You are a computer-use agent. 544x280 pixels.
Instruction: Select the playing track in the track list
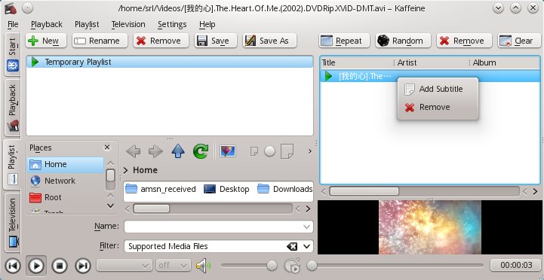[429, 76]
